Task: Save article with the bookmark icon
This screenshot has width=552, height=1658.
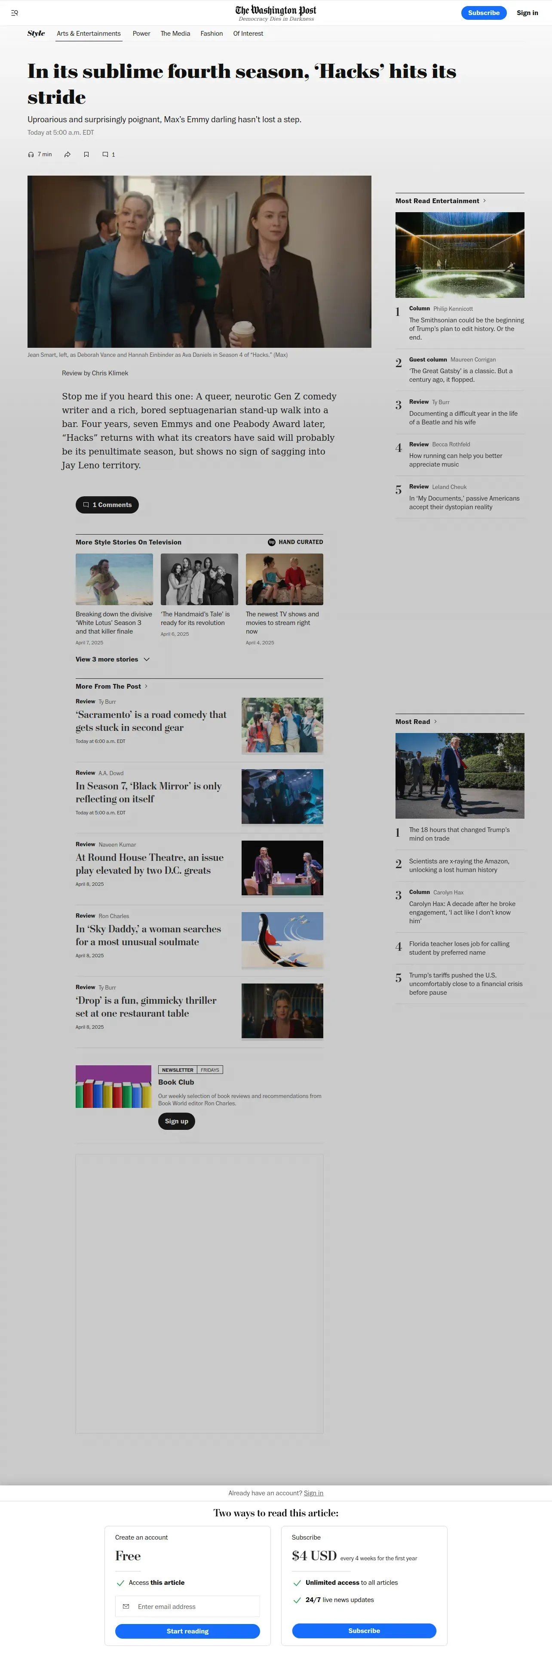Action: point(86,155)
